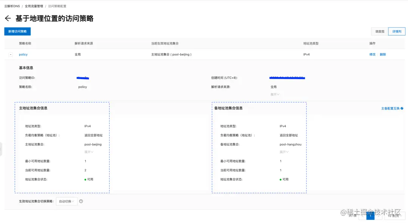
Task: Click the 共1条 total count text
Action: 352,216
